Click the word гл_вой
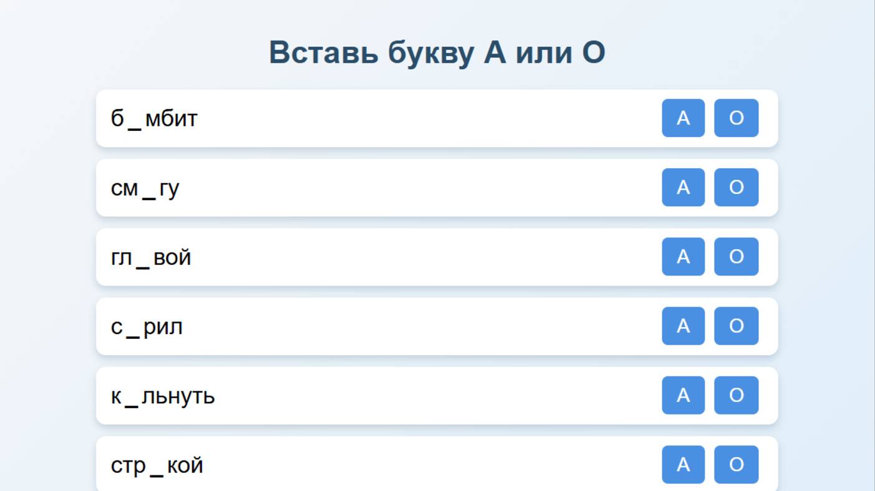 (x=151, y=257)
